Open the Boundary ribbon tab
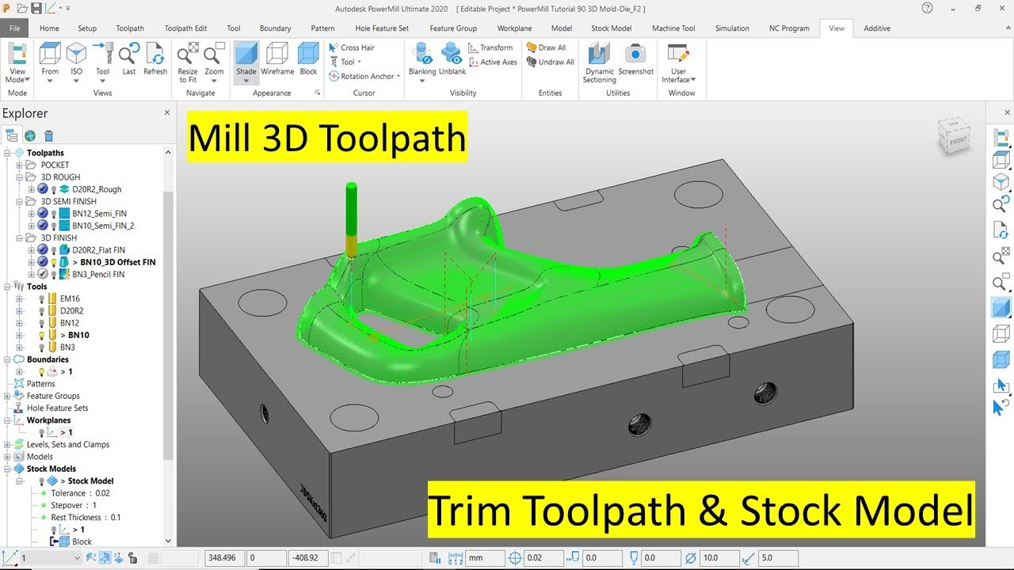Screen dimensions: 1014x570 tap(275, 28)
